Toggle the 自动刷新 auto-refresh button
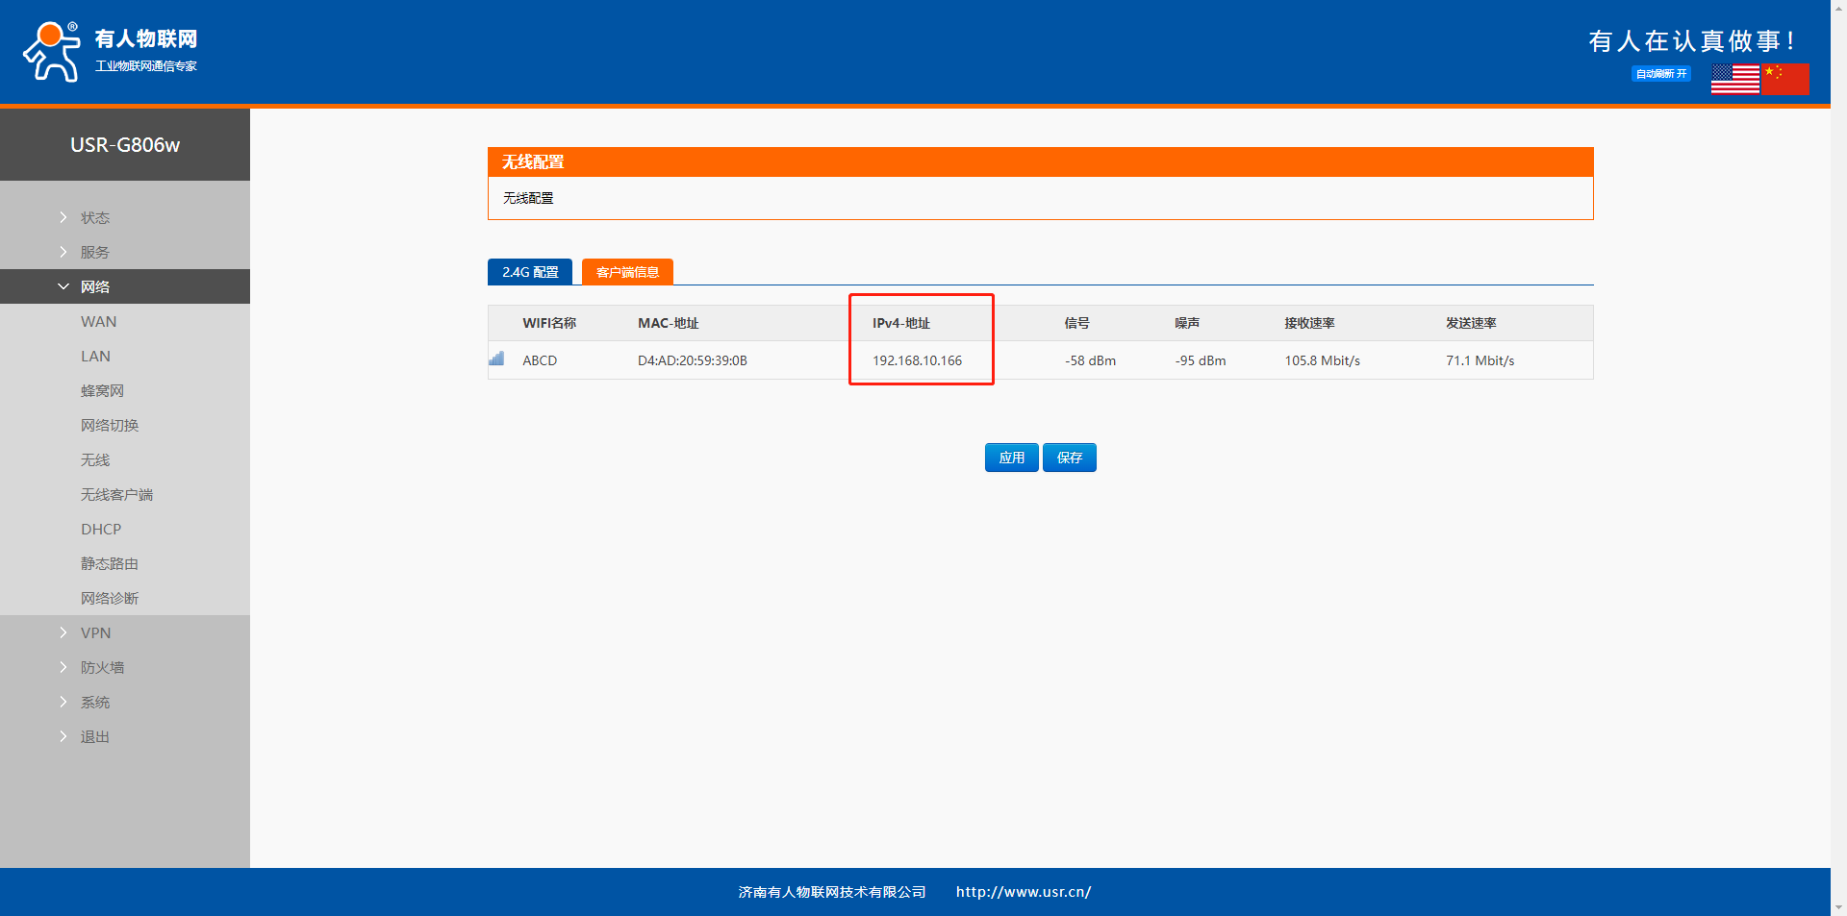The height and width of the screenshot is (916, 1847). coord(1660,74)
